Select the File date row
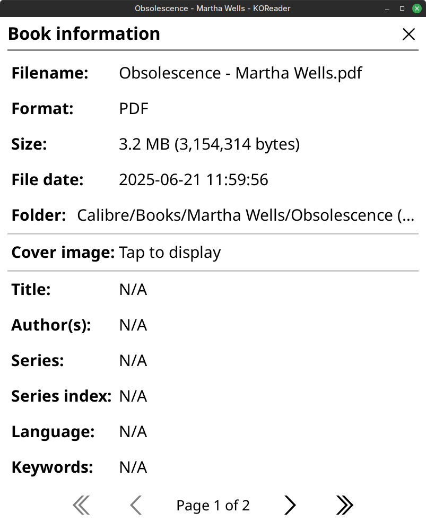Viewport: 426px width, 521px height. [x=193, y=180]
